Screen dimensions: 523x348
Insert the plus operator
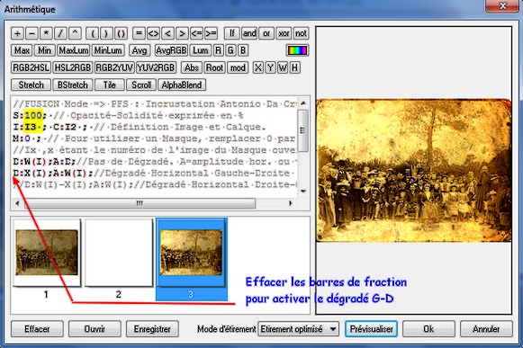(x=17, y=33)
